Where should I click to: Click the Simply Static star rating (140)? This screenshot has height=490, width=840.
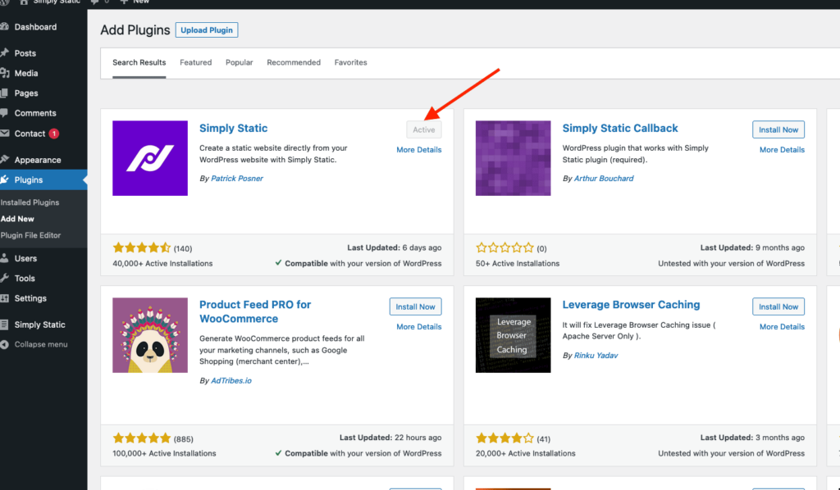pos(141,247)
